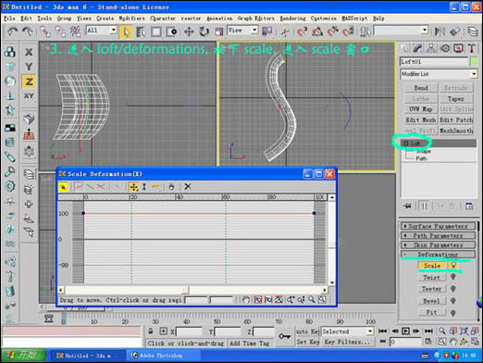This screenshot has width=483, height=363.
Task: Collapse the Deformations rollout
Action: [438, 255]
